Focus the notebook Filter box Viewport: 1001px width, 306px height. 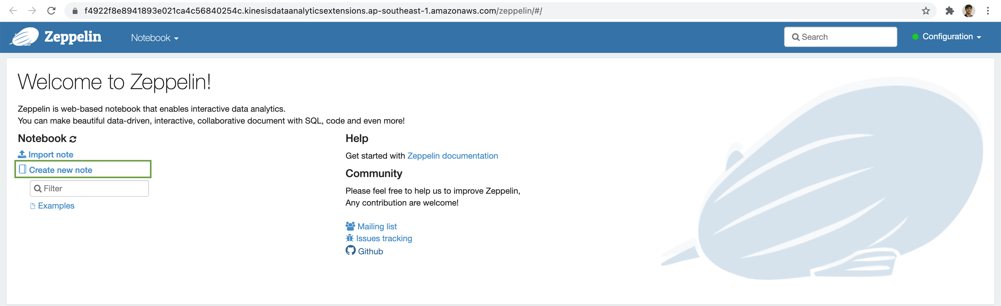89,188
